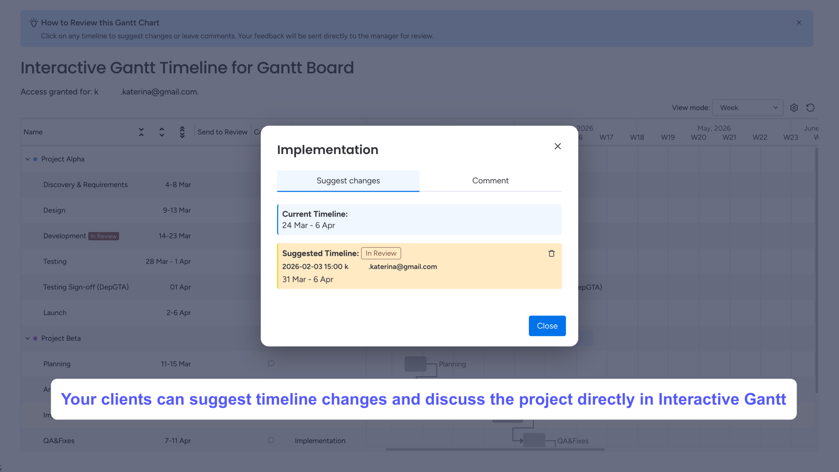Collapse the Project Alpha group

[28, 159]
